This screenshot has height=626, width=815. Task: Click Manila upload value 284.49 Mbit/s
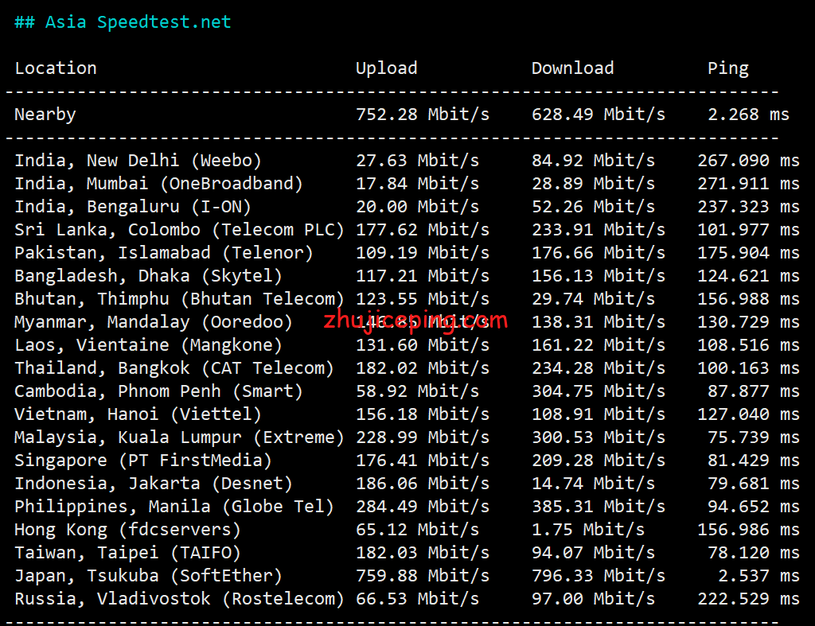point(423,507)
